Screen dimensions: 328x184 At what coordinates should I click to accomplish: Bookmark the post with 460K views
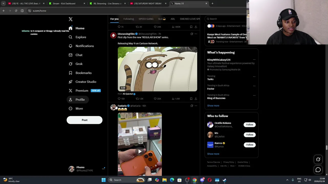[x=191, y=27]
